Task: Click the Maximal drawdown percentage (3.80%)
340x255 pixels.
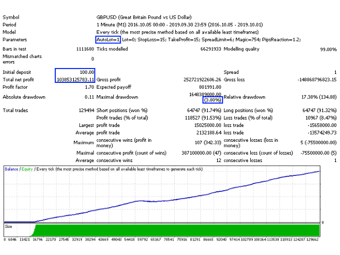Action: tap(212, 100)
